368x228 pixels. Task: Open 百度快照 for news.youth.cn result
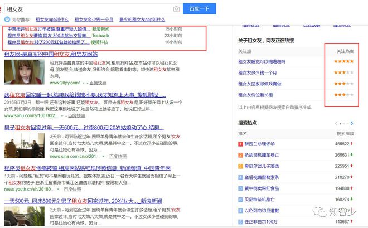coord(72,190)
